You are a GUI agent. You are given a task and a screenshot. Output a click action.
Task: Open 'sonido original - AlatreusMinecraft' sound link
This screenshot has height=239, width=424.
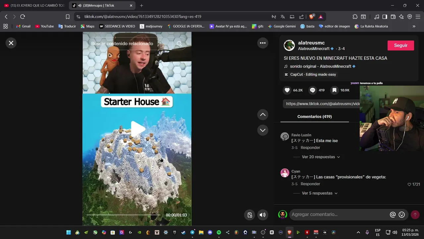[320, 66]
